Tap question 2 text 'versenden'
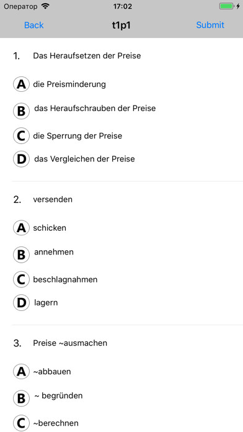Screen dimensions: 243x432 (53, 199)
